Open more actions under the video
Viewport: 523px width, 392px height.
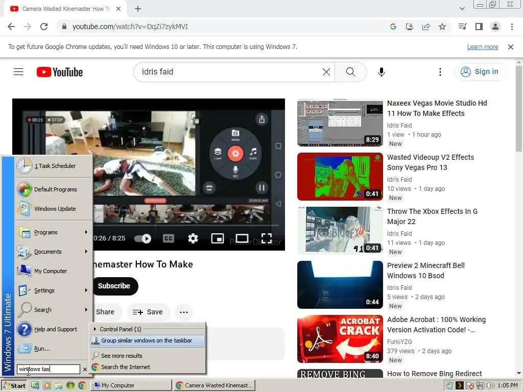[184, 312]
